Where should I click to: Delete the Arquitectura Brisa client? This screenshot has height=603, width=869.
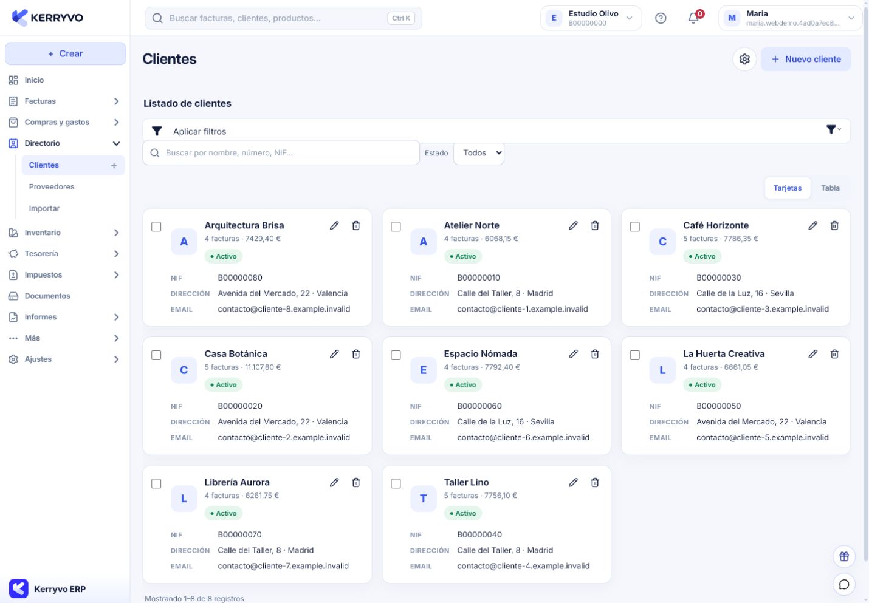coord(356,225)
